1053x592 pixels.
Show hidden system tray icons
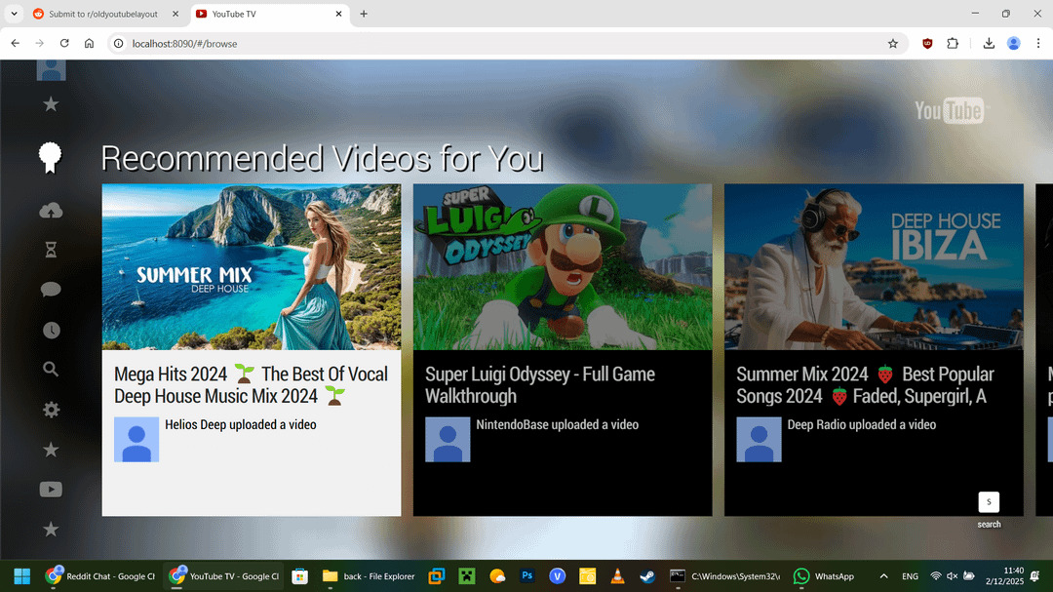pos(883,576)
